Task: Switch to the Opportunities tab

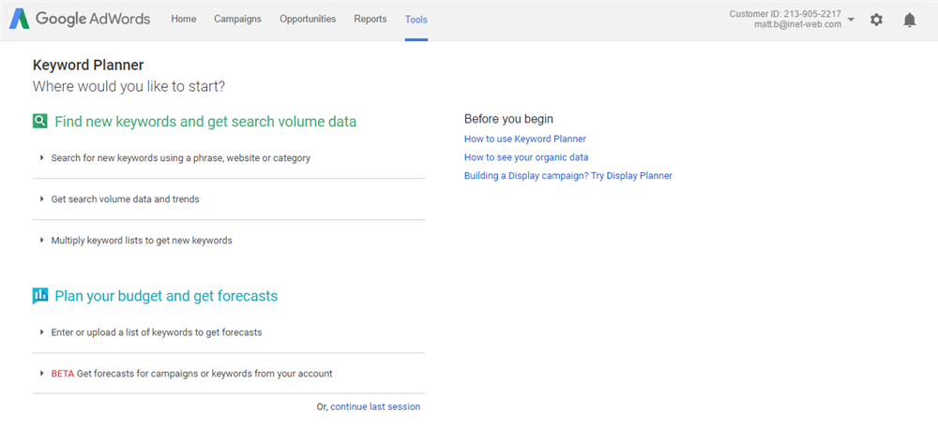Action: [x=308, y=19]
